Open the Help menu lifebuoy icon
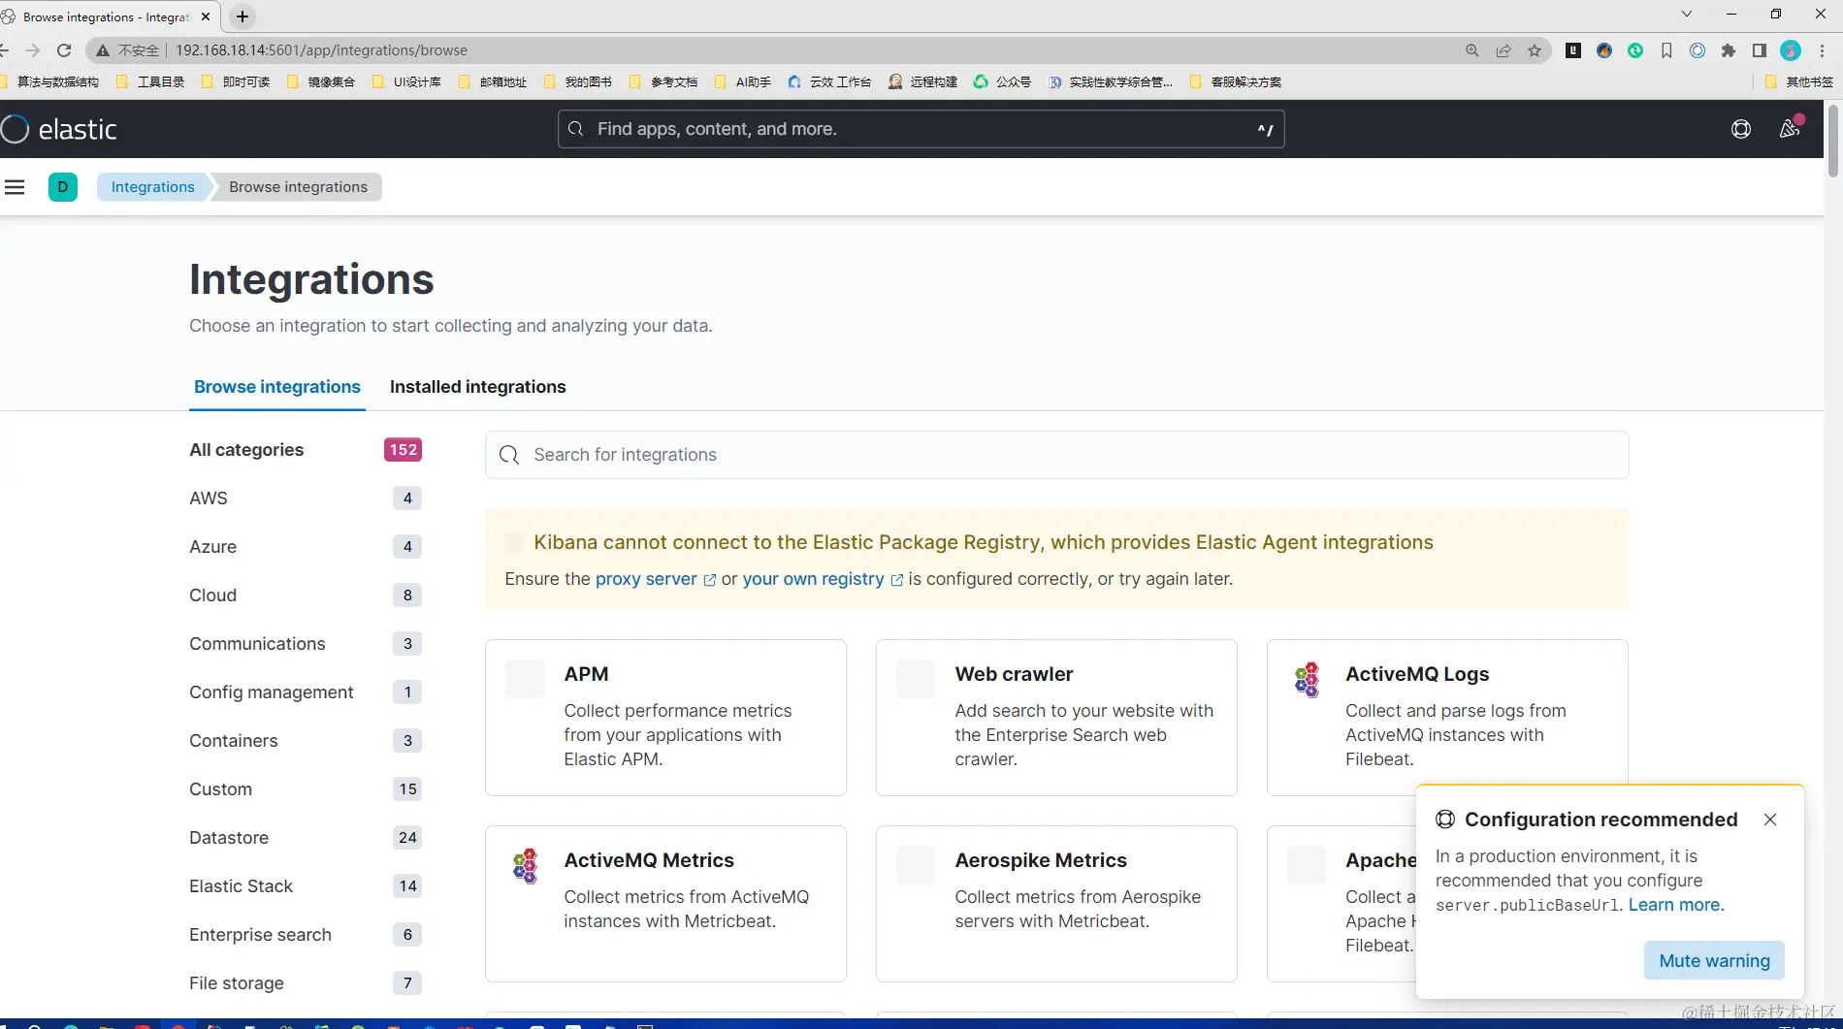The image size is (1843, 1029). tap(1741, 129)
